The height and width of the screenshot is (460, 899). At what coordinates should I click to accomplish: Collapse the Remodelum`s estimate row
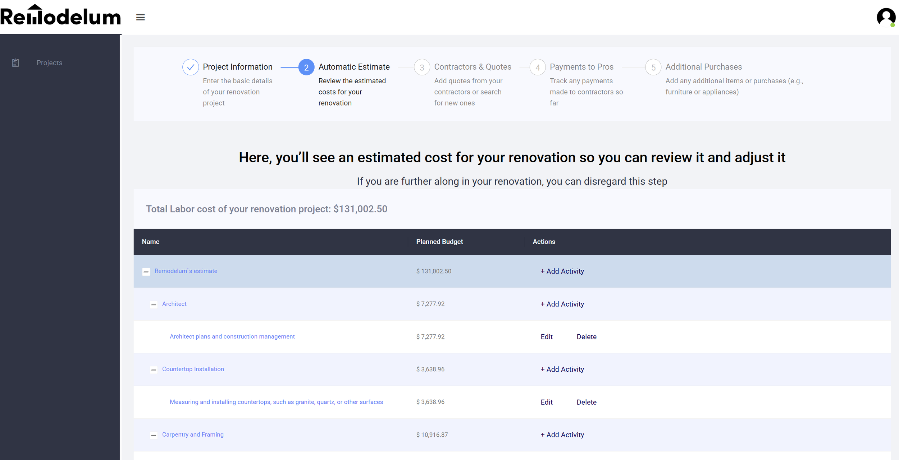click(x=146, y=272)
